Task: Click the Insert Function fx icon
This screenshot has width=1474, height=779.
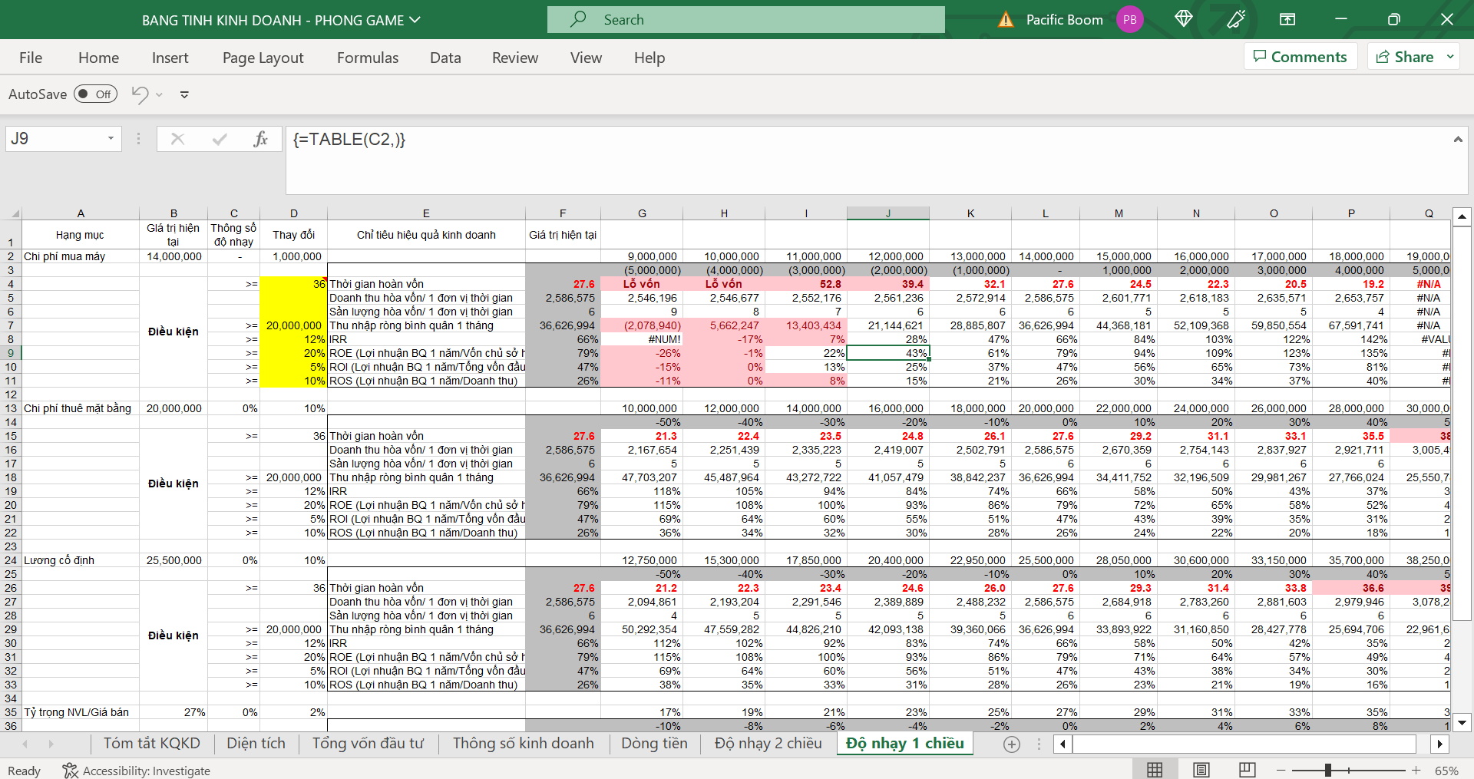Action: [260, 139]
